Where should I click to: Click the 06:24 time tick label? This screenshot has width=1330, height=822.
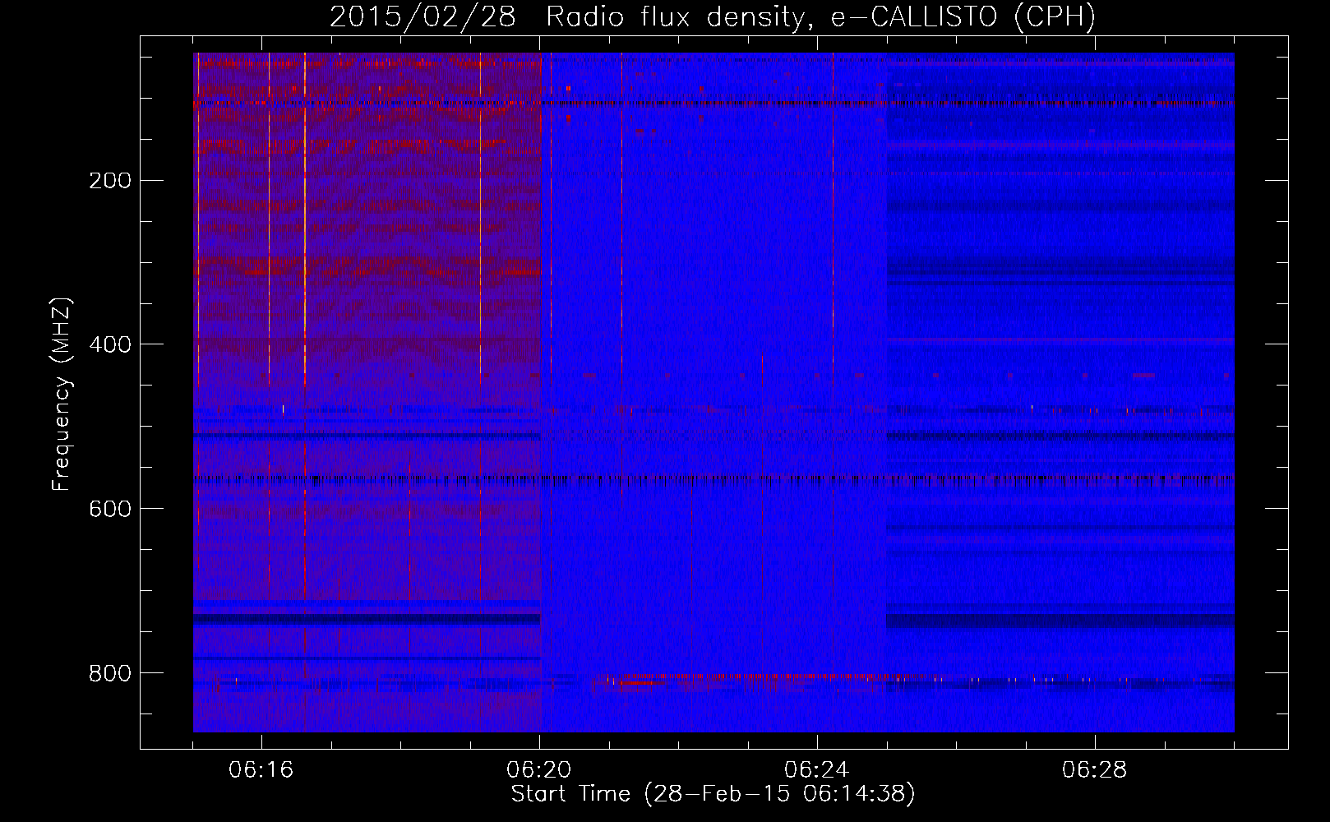coord(817,770)
